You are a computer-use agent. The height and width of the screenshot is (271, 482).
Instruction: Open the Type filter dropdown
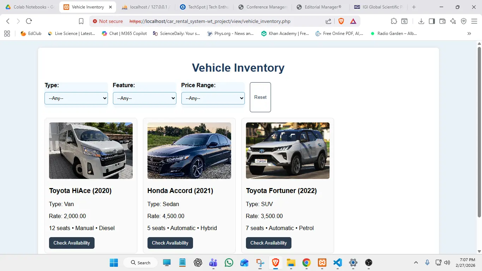pyautogui.click(x=76, y=98)
